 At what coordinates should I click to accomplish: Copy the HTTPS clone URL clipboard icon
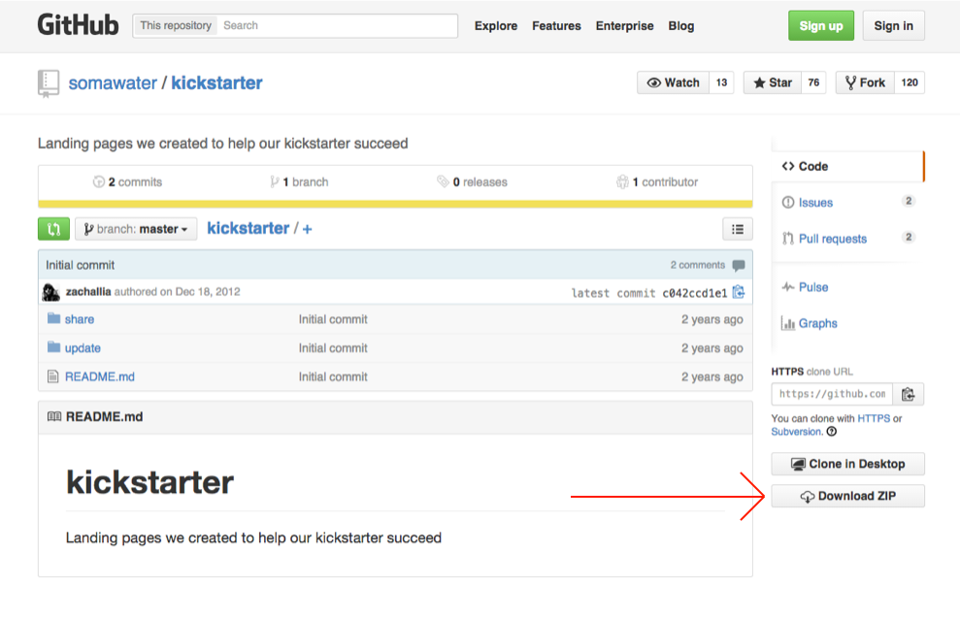coord(908,394)
